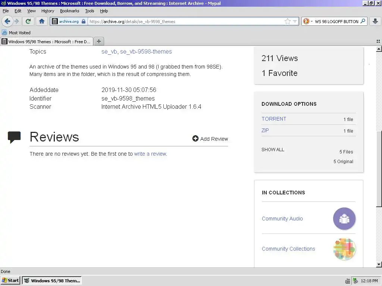
Task: Click the Internet Archive HTML5 Uploader 1.6.4 text
Action: pyautogui.click(x=151, y=107)
